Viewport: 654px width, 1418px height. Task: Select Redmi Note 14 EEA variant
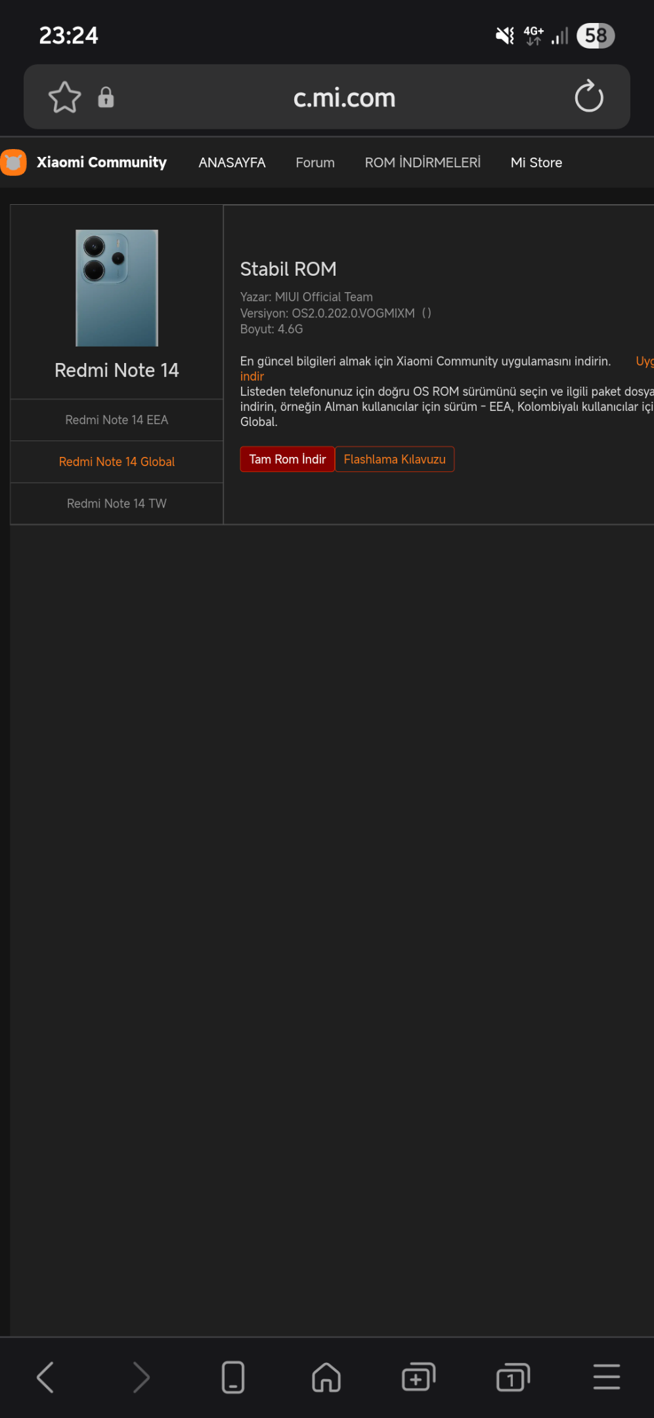click(117, 420)
